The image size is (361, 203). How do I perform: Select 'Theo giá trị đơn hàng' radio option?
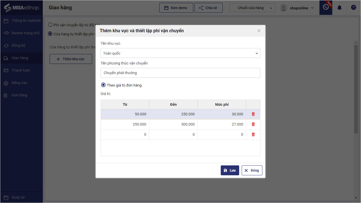(103, 85)
